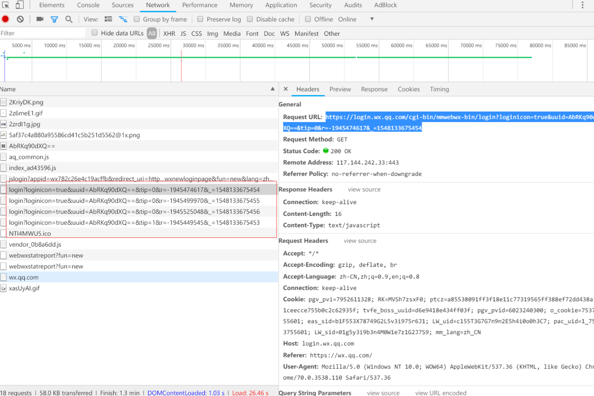Check Hide data URLs
Screen dimensions: 594x396
tap(95, 33)
